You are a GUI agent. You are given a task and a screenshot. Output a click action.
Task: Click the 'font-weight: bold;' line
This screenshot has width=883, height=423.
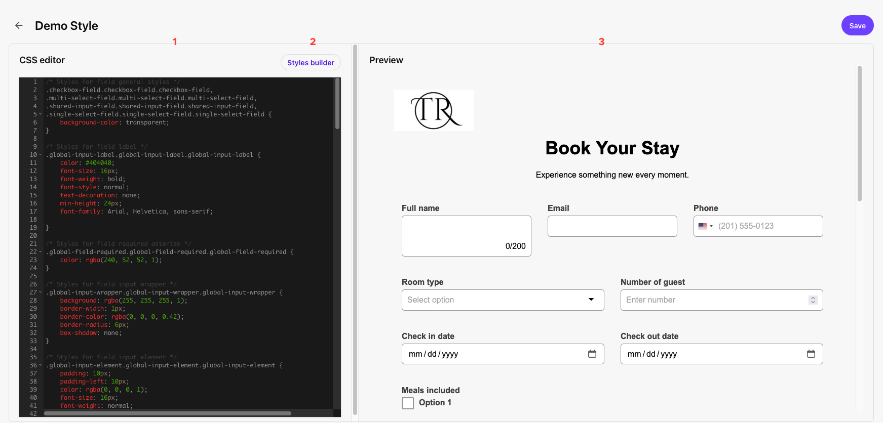tap(93, 179)
